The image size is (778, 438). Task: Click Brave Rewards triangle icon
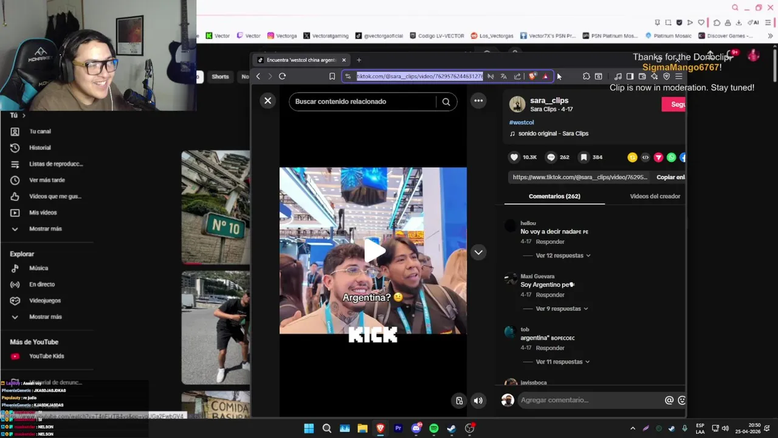point(545,76)
